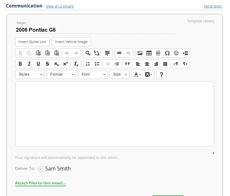230x196 pixels.
Task: Click the Unlink icon
Action: point(128,53)
